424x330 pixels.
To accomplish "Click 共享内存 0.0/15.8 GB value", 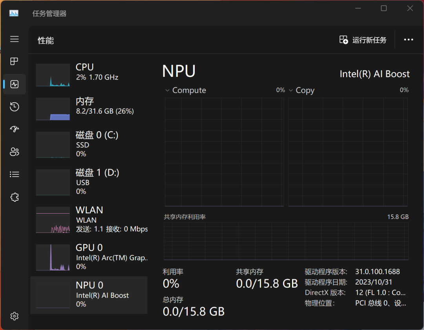I will click(267, 283).
